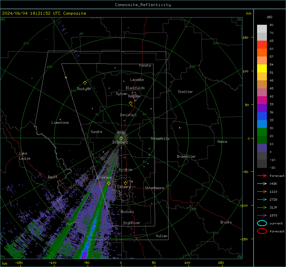Select the blue 36 dBZ color swatch

[x=262, y=116]
